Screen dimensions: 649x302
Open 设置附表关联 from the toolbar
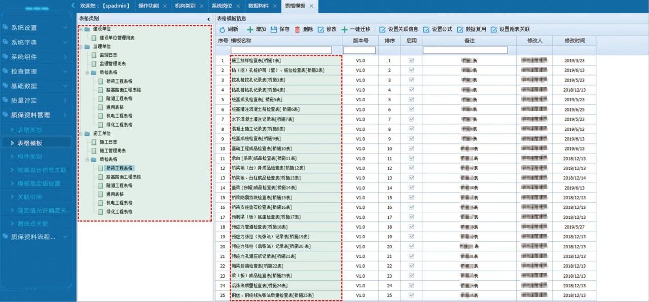511,29
